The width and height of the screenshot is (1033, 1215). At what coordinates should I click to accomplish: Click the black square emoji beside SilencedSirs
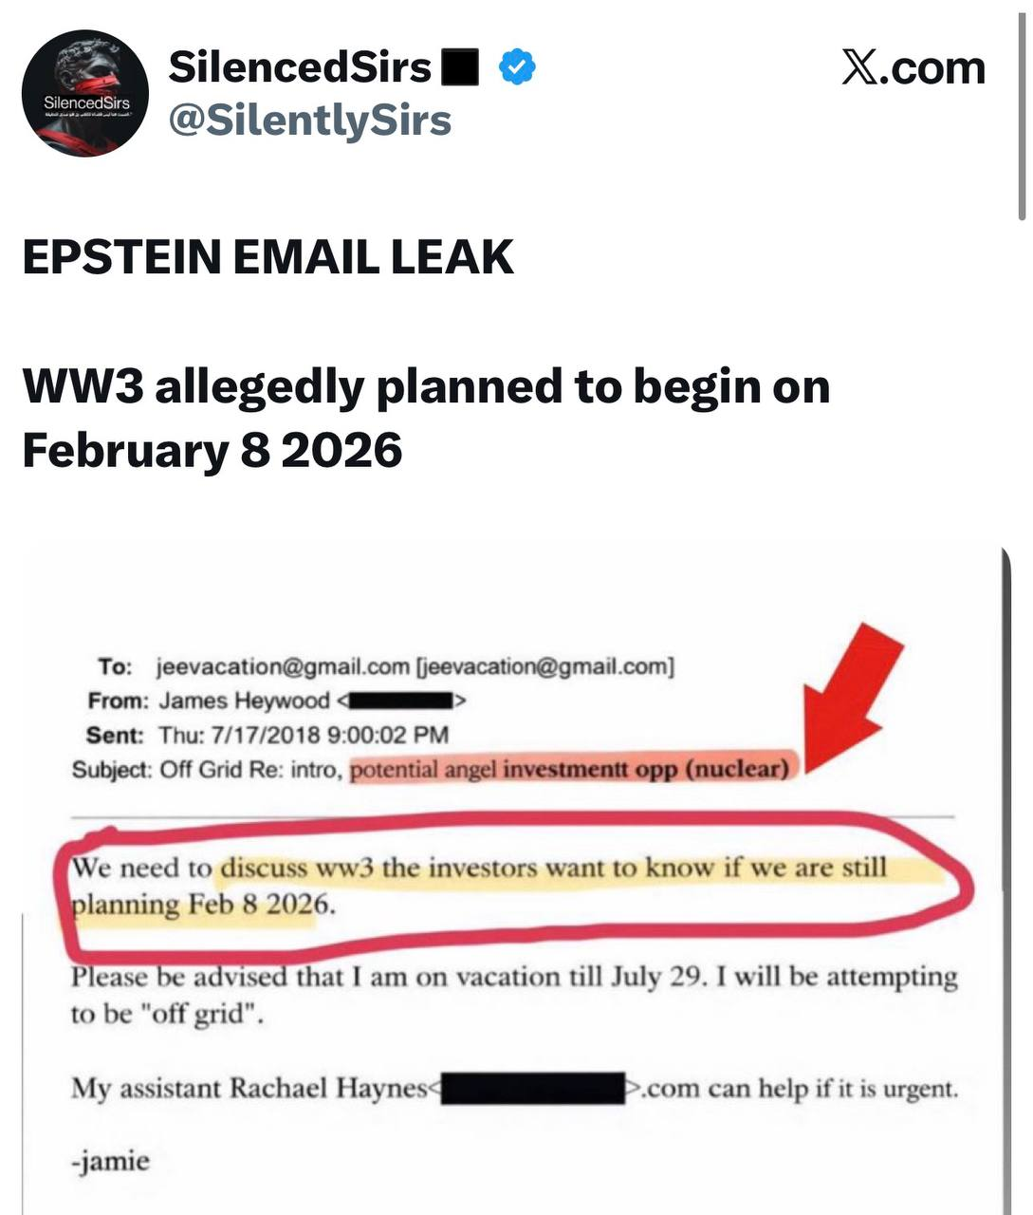[x=460, y=68]
